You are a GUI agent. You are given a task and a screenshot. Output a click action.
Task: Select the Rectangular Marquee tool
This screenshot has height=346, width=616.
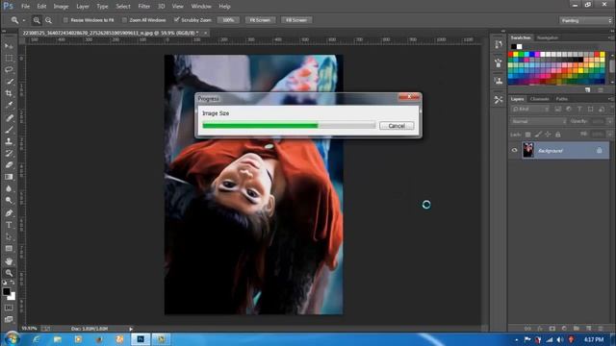click(x=9, y=58)
